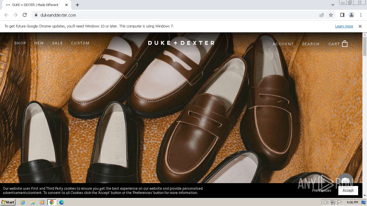
Task: Open the File Explorer taskbar icon
Action: [x=32, y=202]
